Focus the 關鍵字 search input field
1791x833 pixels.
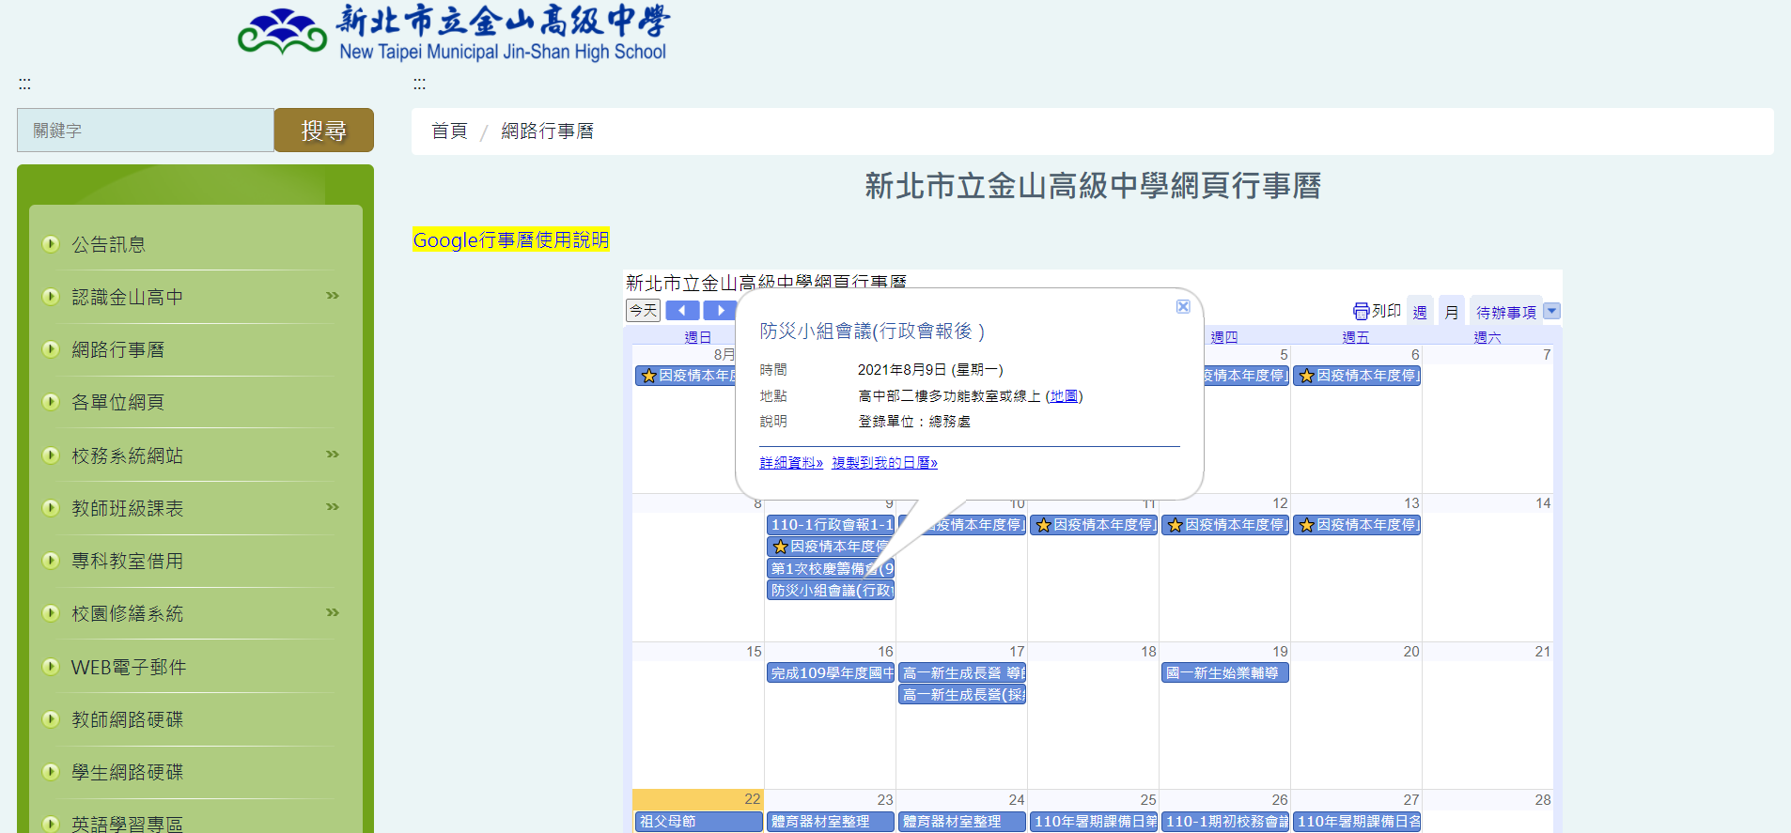click(146, 131)
